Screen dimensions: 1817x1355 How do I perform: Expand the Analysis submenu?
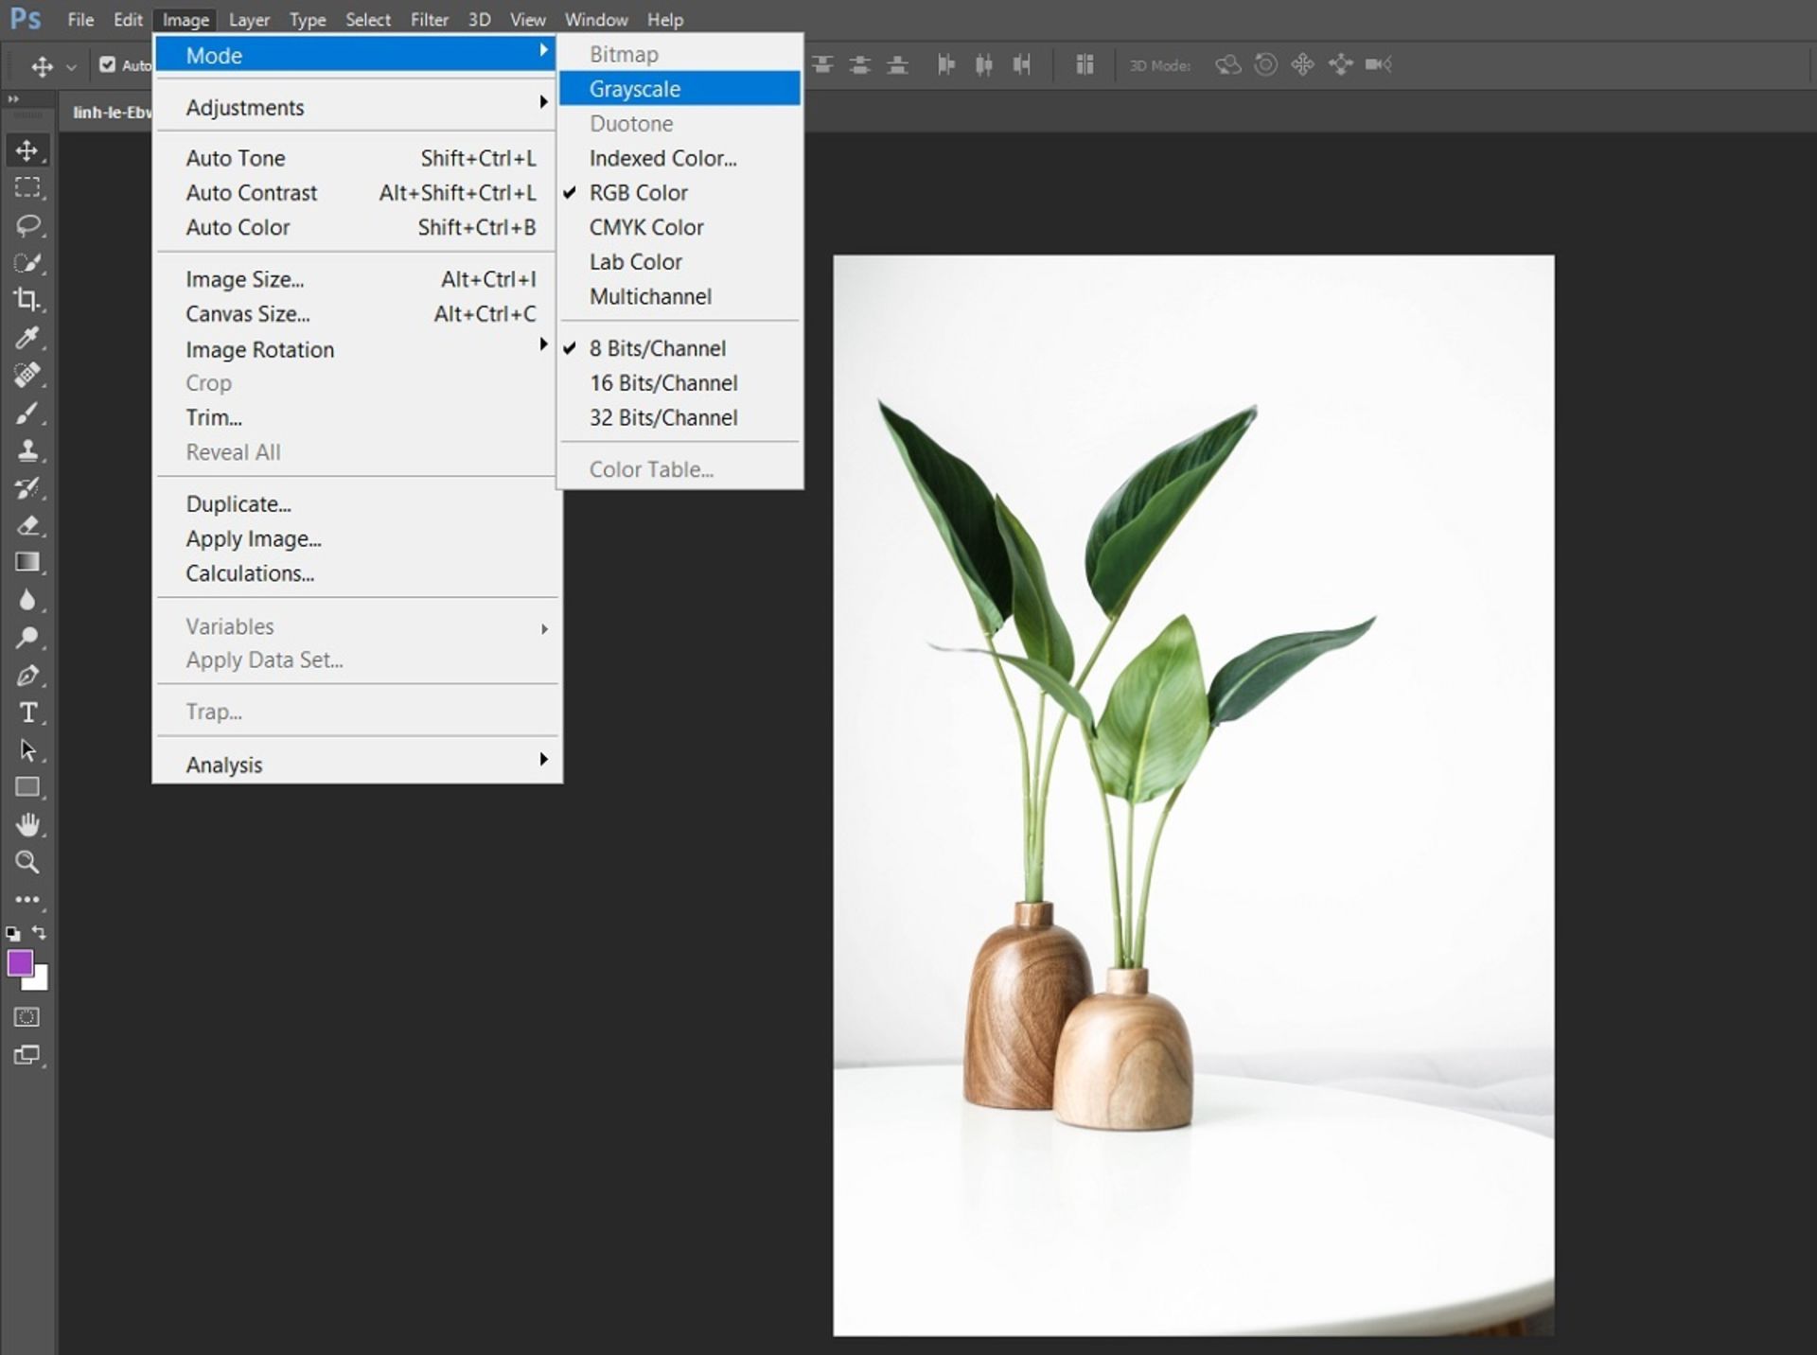click(x=223, y=764)
